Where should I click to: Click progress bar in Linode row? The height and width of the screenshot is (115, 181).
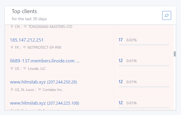click(144, 66)
